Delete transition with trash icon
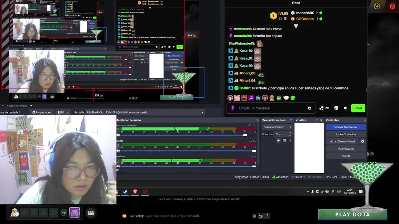Image resolution: width=399 pixels, height=224 pixels. tap(284, 141)
